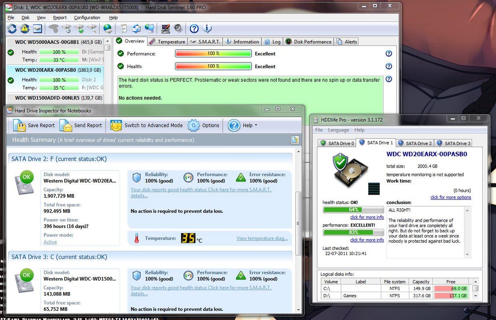The image size is (496, 320).
Task: Open the Configuration menu
Action: tap(87, 18)
